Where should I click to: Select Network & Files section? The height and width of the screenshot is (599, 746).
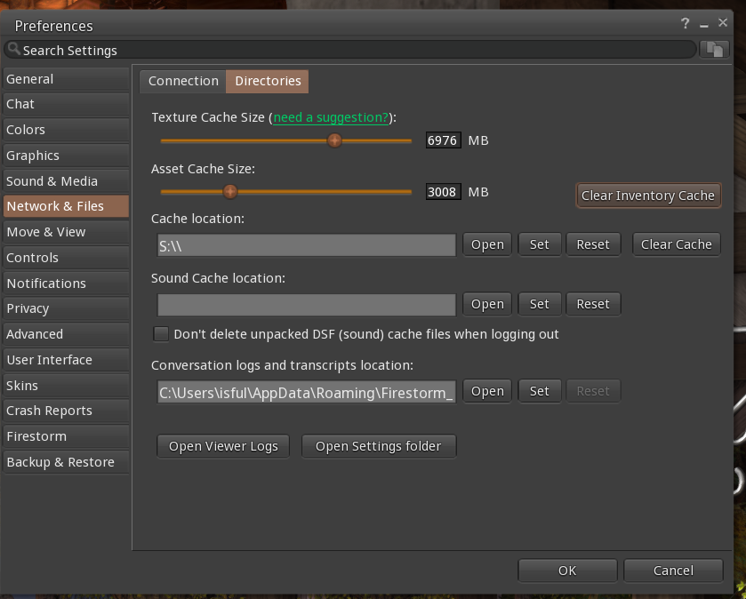(66, 206)
